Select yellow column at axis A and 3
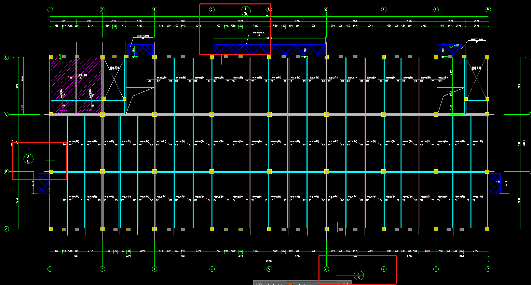 point(154,229)
